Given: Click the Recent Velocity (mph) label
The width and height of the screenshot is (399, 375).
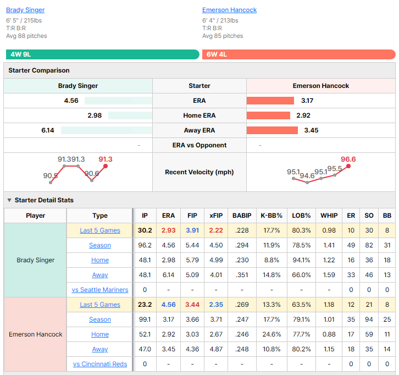Looking at the screenshot, I should [x=199, y=172].
